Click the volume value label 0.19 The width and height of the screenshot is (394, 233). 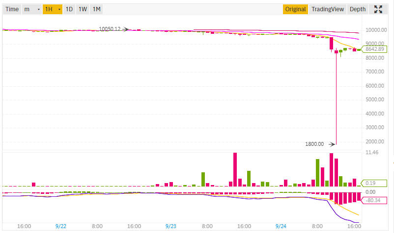click(x=374, y=183)
